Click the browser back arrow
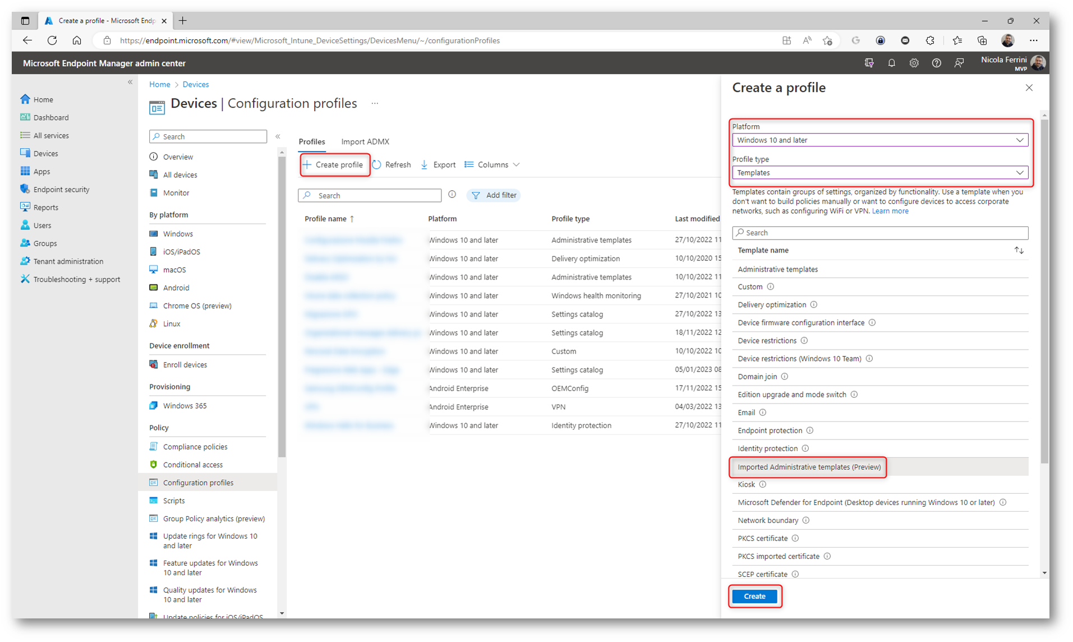The height and width of the screenshot is (642, 1073). [27, 40]
